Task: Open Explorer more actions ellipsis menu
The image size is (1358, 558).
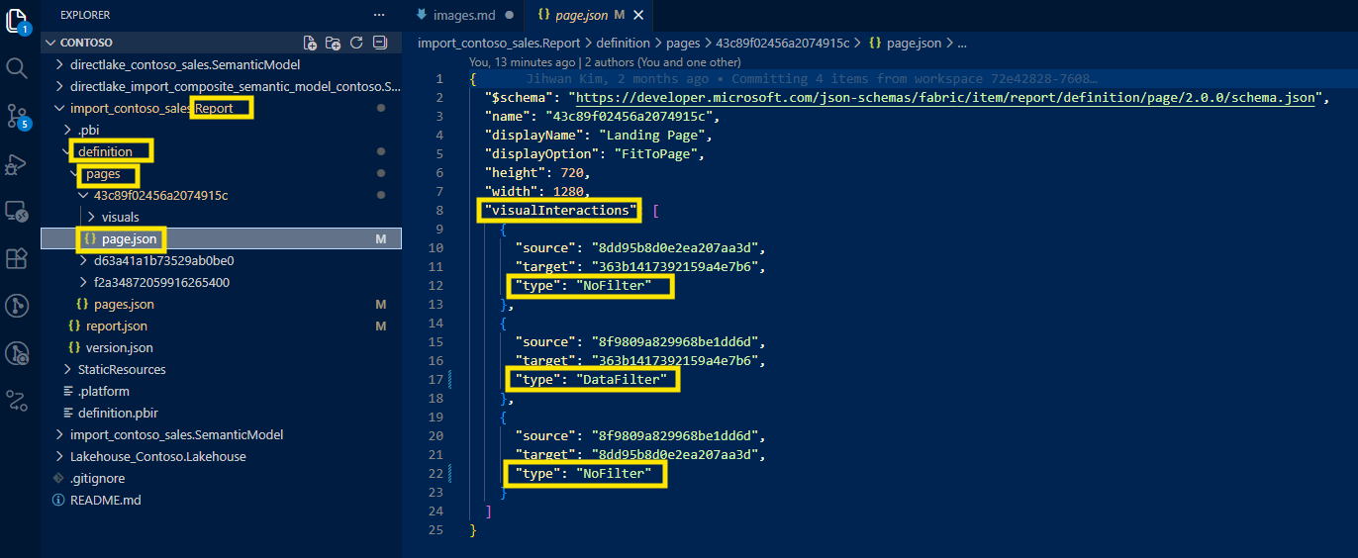Action: pos(379,15)
